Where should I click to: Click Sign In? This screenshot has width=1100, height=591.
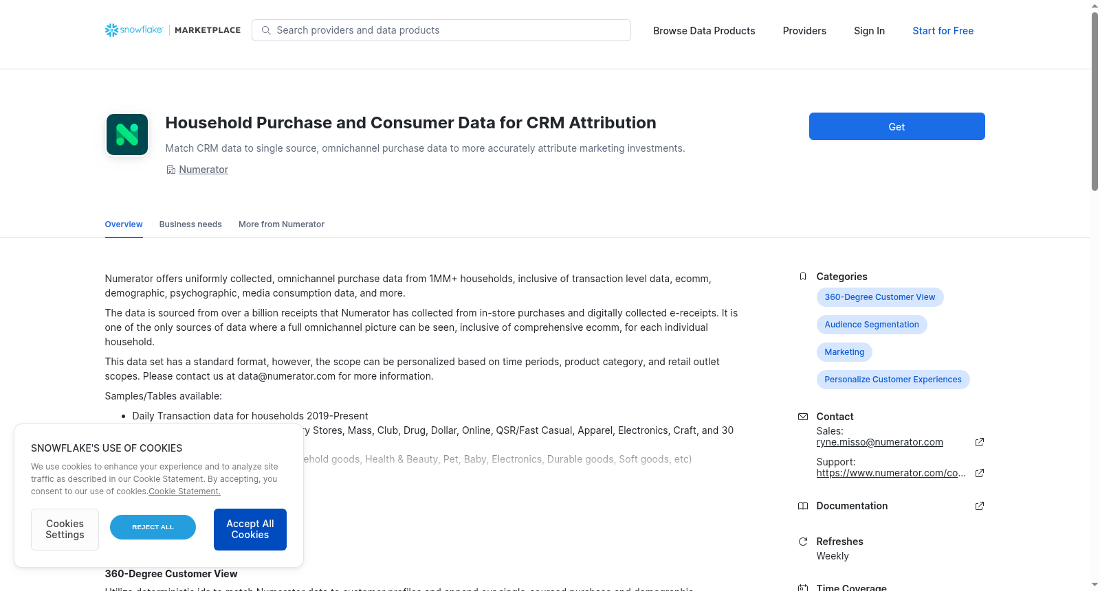point(869,31)
